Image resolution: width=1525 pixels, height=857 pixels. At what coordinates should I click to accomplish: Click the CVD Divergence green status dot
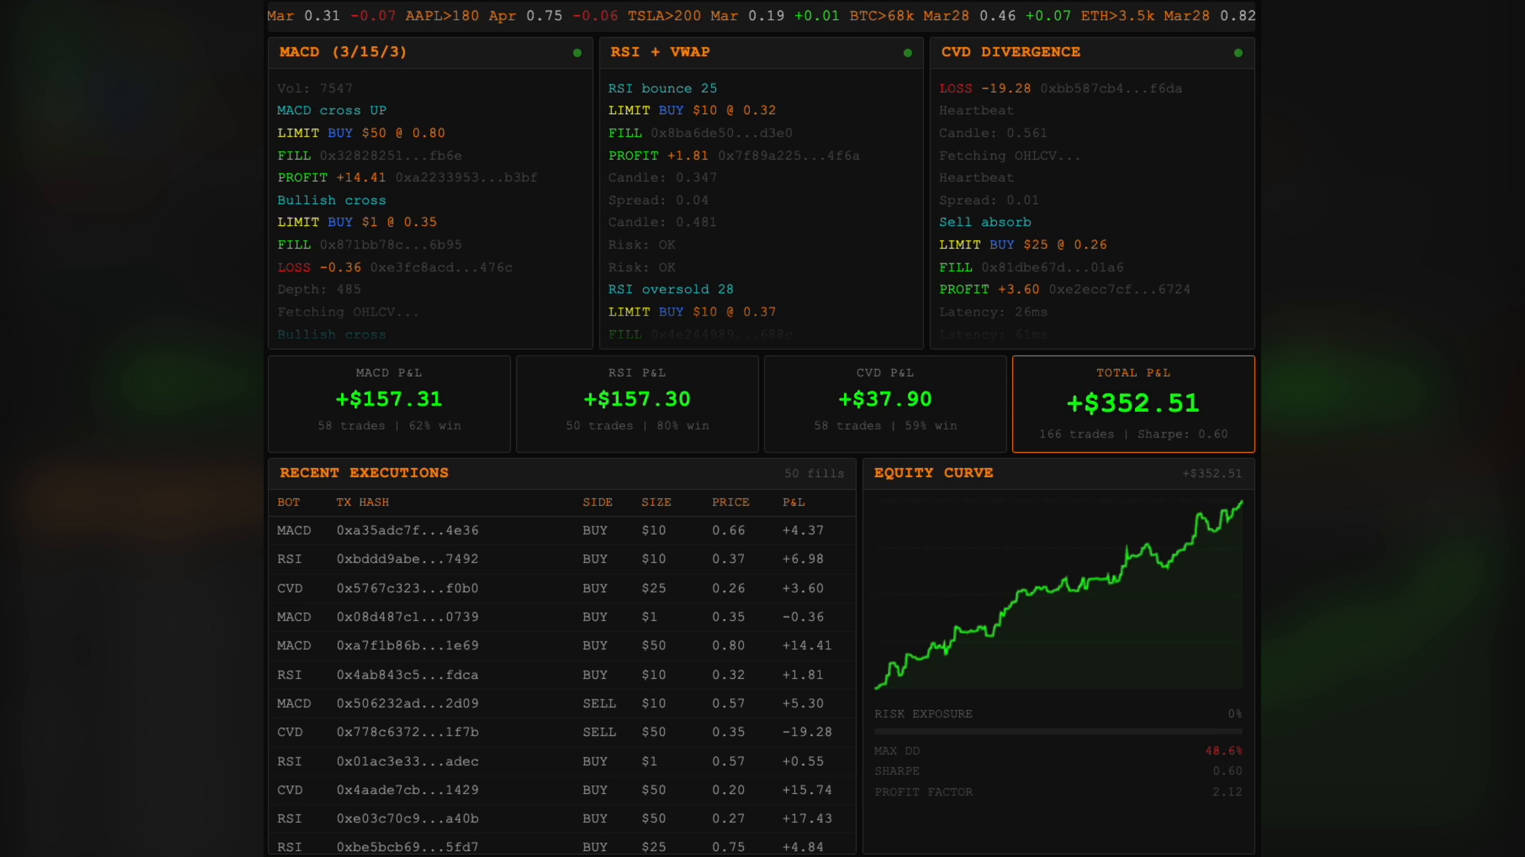tap(1238, 53)
